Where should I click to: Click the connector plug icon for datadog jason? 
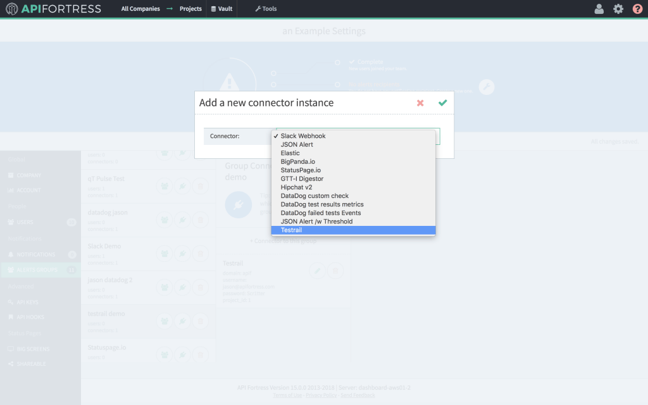click(182, 220)
